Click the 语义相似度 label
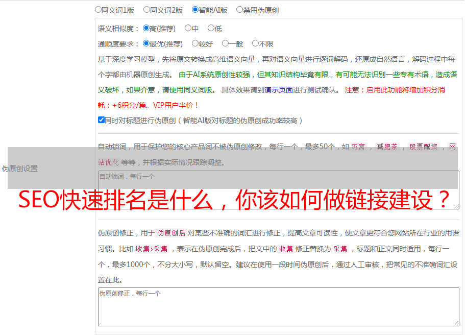This screenshot has width=465, height=336. [118, 29]
